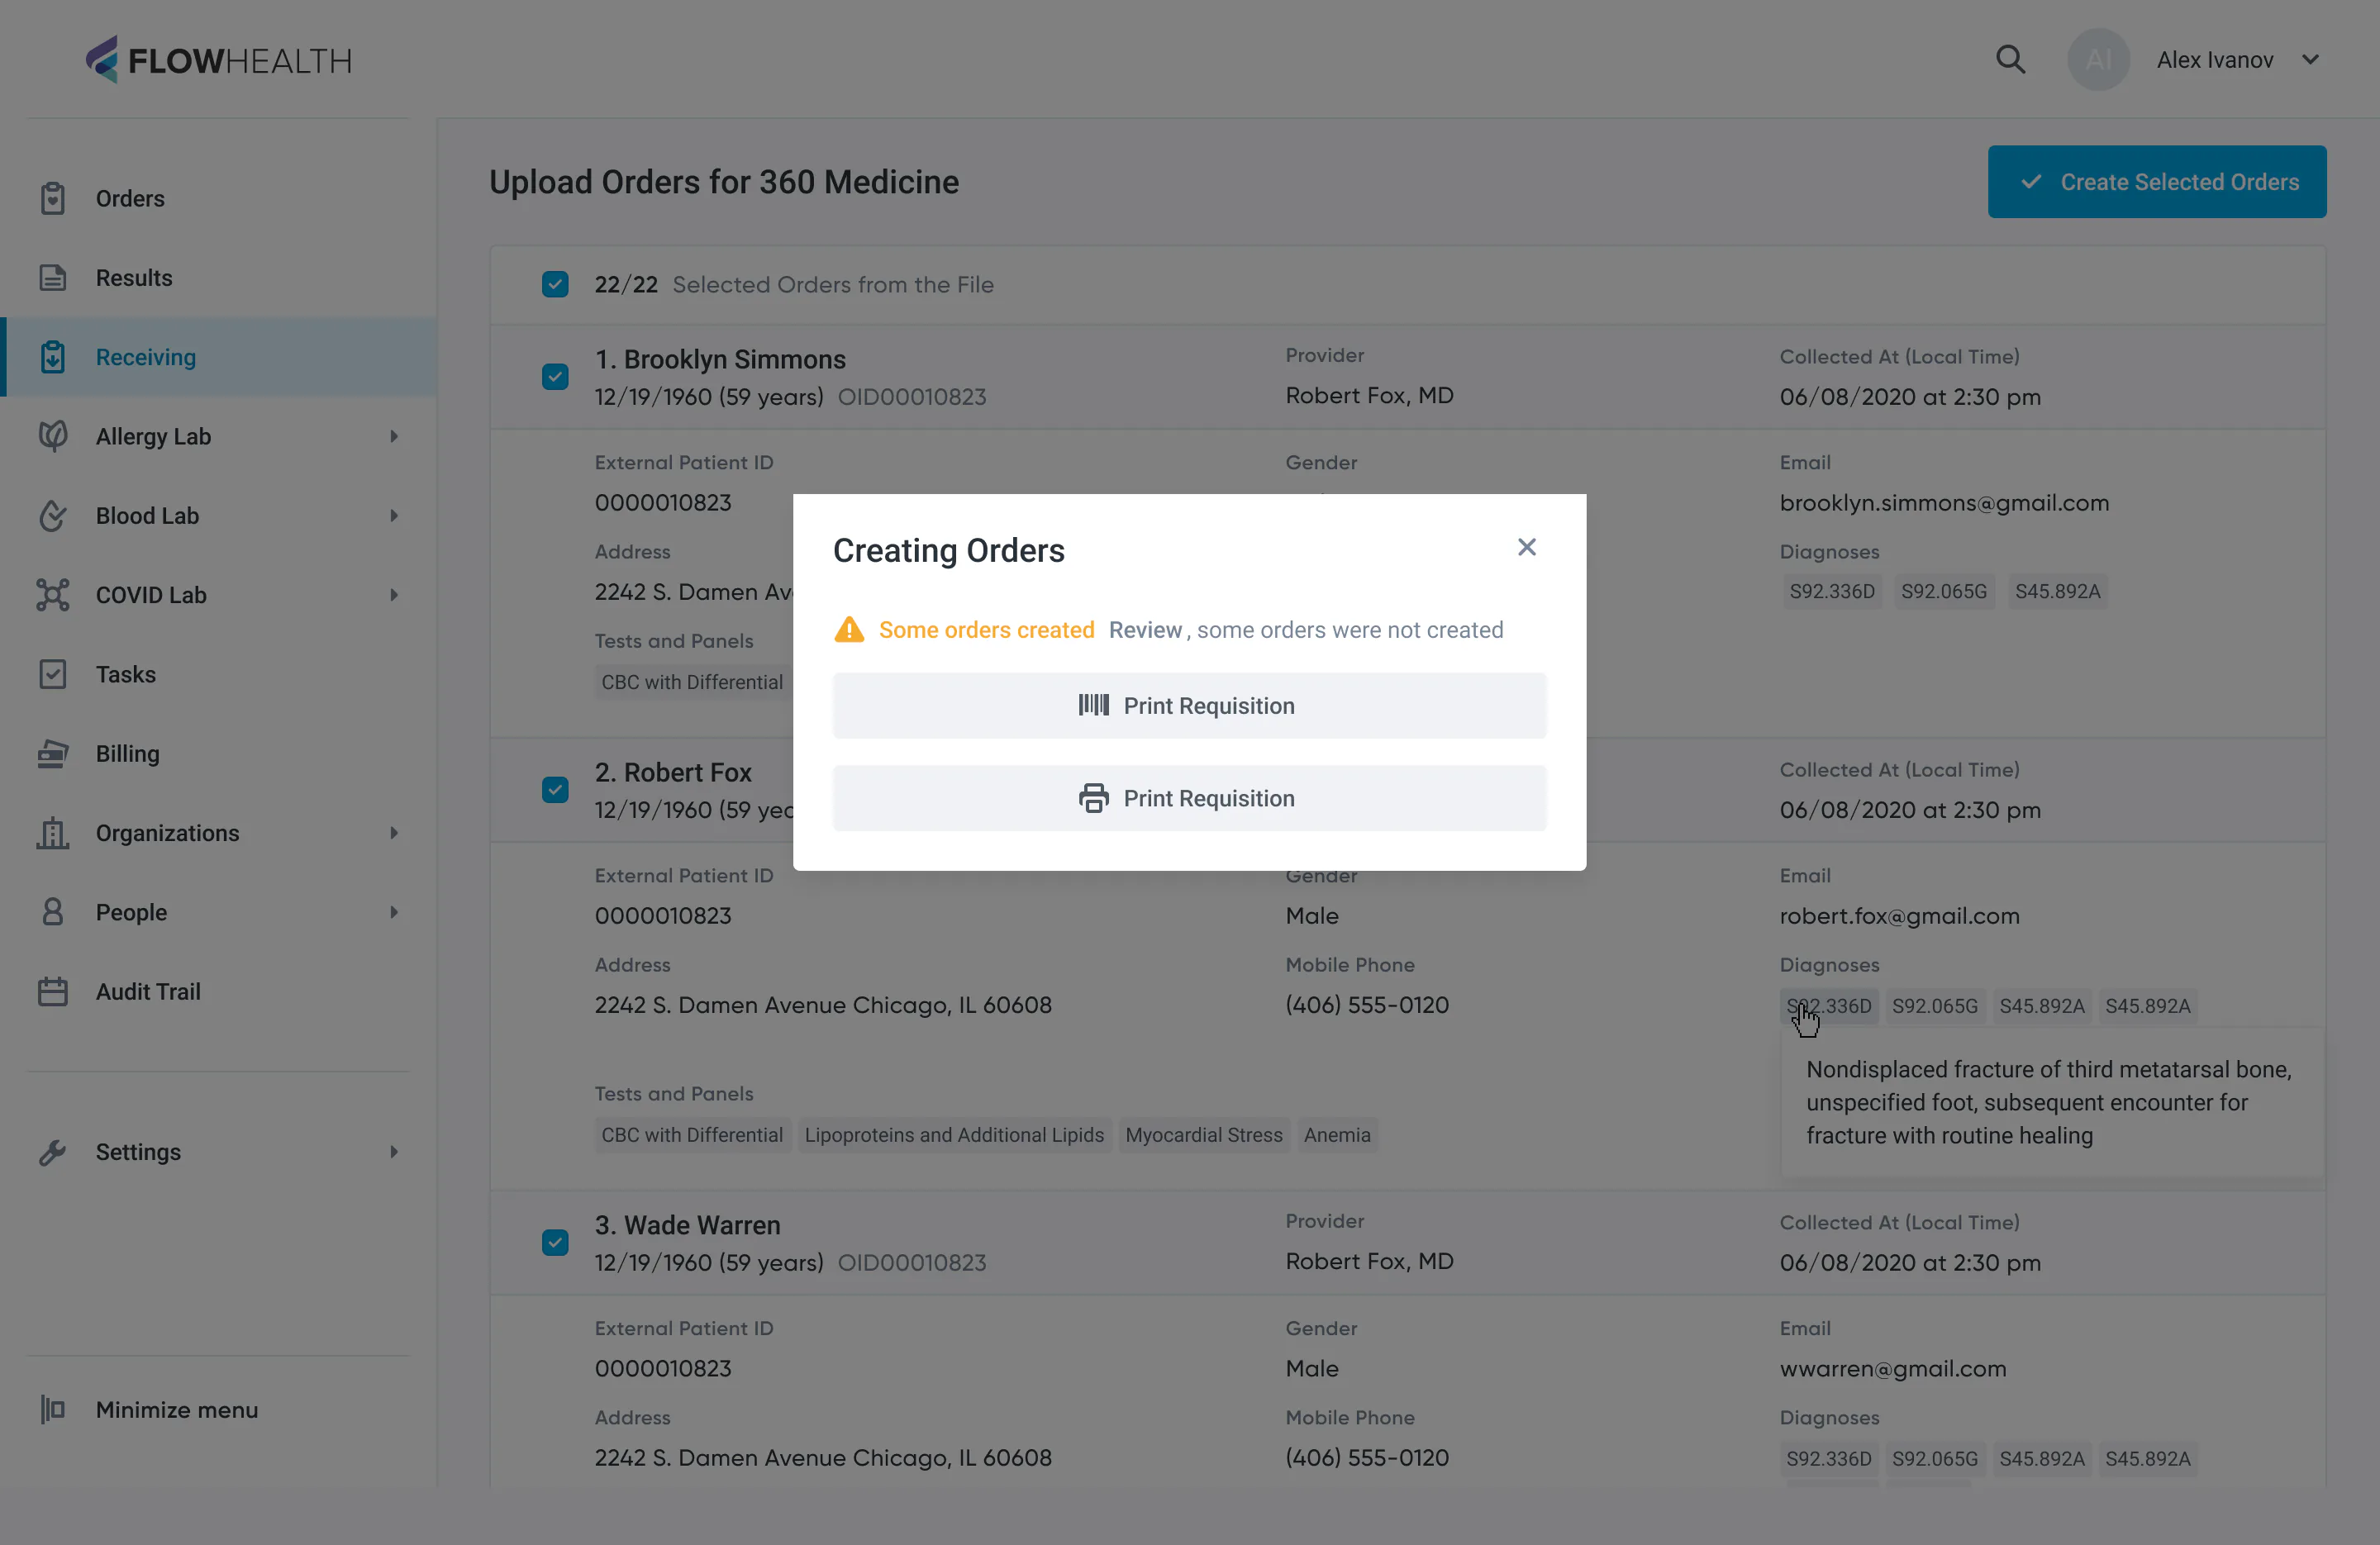The height and width of the screenshot is (1545, 2380).
Task: Click the Minimize menu icon
Action: [x=53, y=1410]
